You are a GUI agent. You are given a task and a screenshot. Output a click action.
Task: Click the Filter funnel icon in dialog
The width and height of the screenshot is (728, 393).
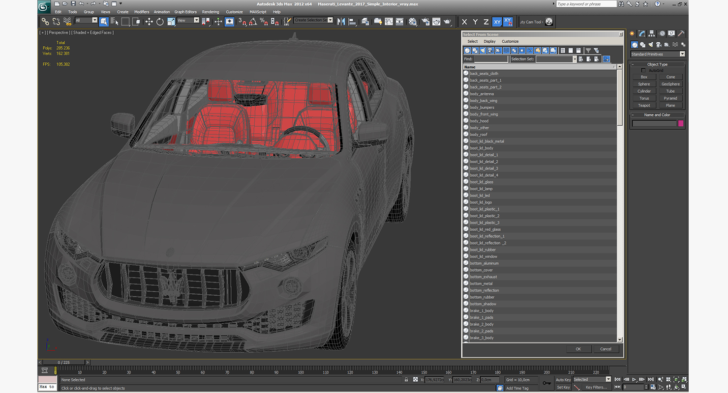coord(588,51)
